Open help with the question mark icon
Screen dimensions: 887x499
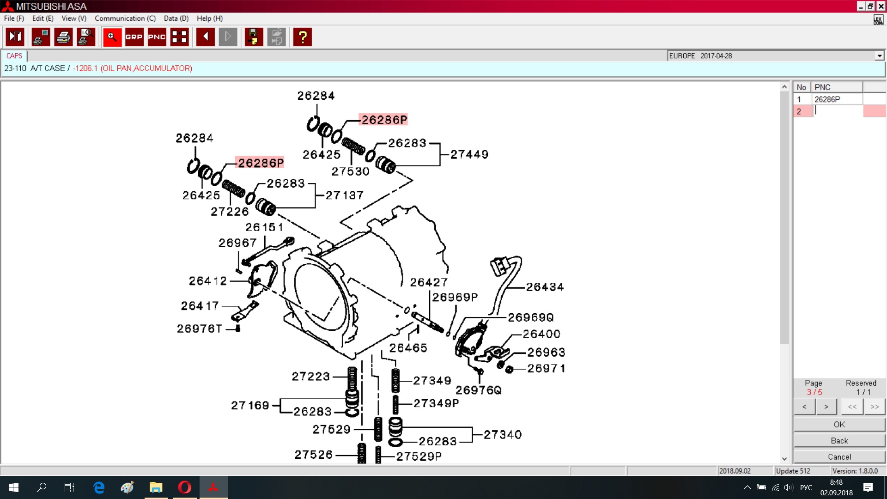tap(303, 37)
